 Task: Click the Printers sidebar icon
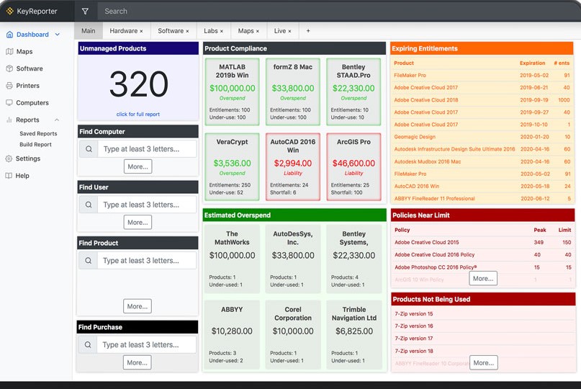[x=9, y=86]
